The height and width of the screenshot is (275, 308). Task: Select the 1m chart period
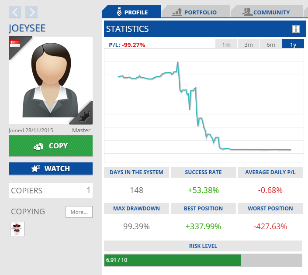226,45
